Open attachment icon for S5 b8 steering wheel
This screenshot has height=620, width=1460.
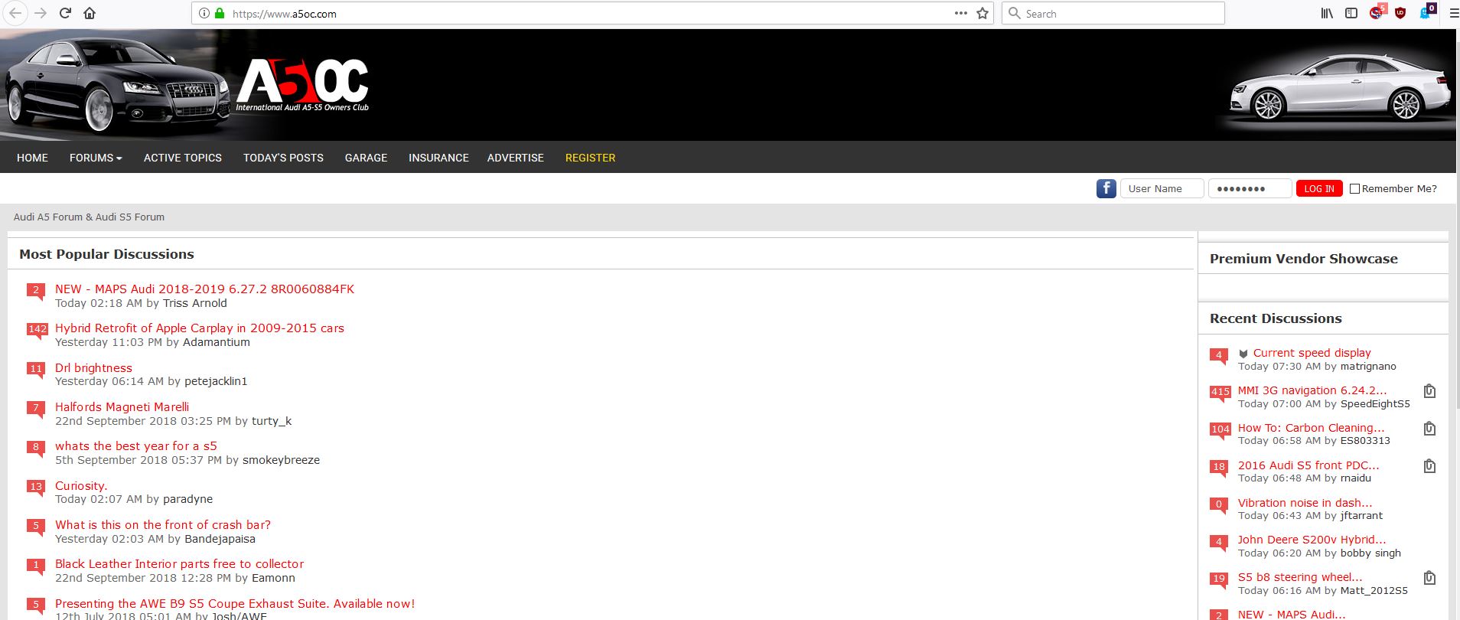coord(1429,578)
